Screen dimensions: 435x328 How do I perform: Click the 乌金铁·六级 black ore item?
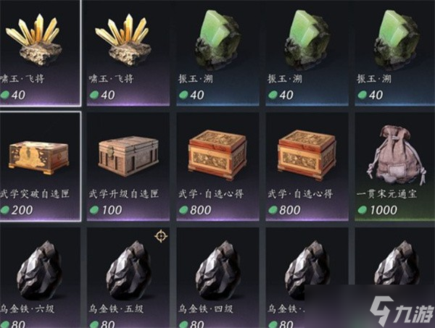(x=39, y=277)
